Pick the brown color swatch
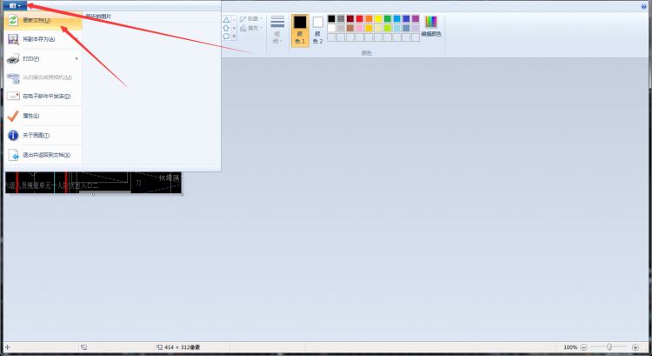Screen dimensions: 652x356 coord(350,29)
